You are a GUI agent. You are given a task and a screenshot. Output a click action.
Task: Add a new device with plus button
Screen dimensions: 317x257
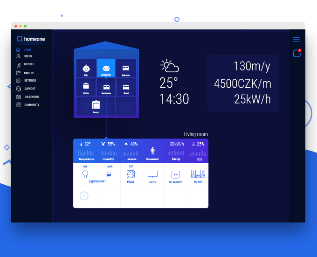point(84,196)
